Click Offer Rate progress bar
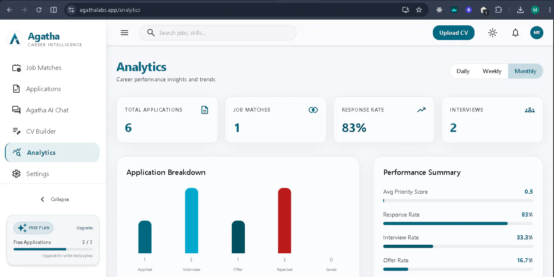The width and height of the screenshot is (554, 277). (x=458, y=269)
